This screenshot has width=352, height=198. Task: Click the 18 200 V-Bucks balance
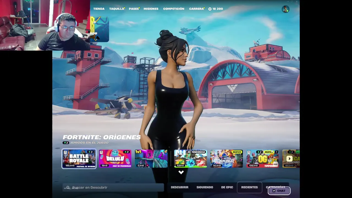[216, 9]
